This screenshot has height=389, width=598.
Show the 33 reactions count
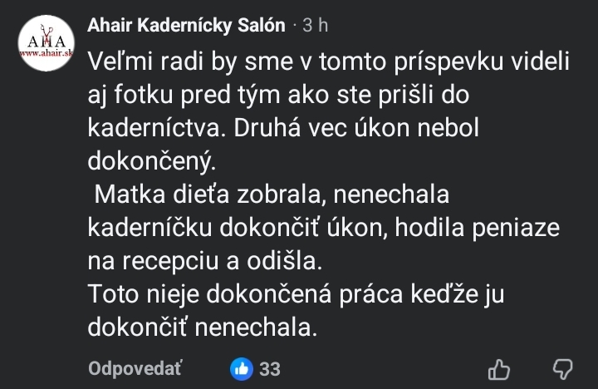point(270,368)
